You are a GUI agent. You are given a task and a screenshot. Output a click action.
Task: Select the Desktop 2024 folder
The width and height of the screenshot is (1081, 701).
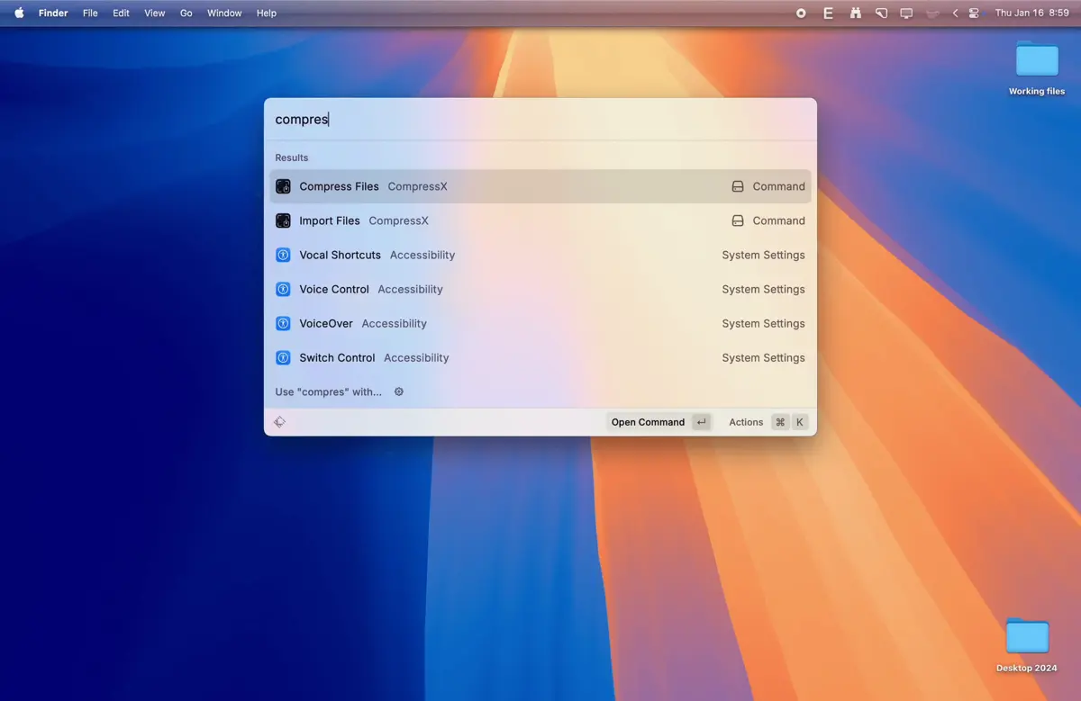pos(1027,645)
